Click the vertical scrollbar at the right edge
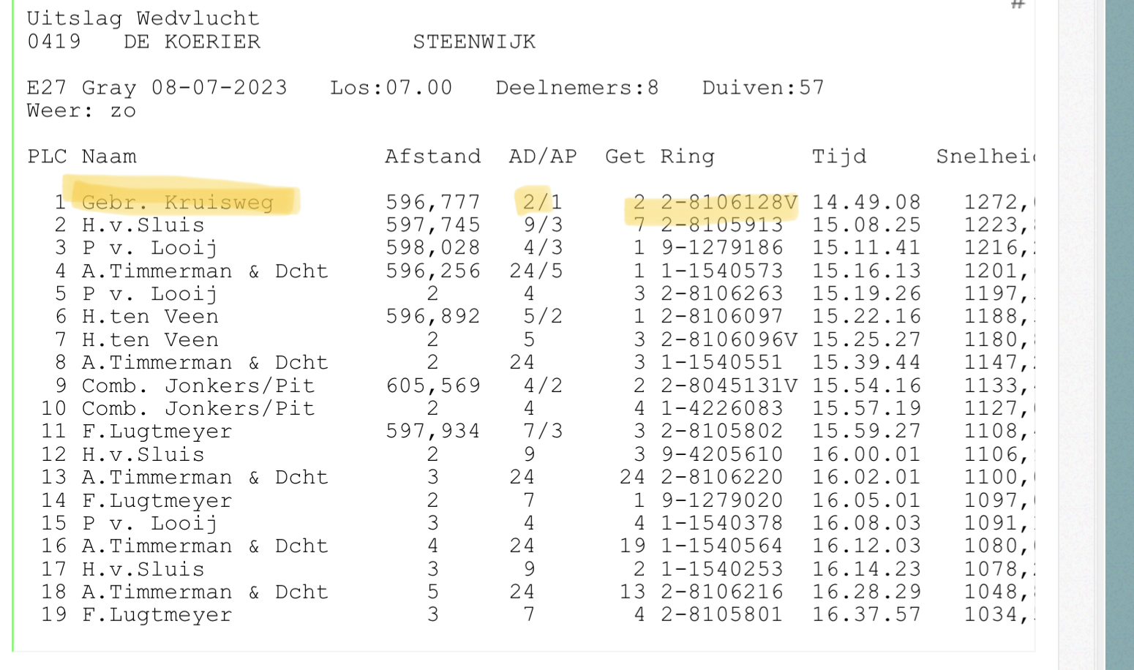Image resolution: width=1134 pixels, height=670 pixels. [1119, 335]
